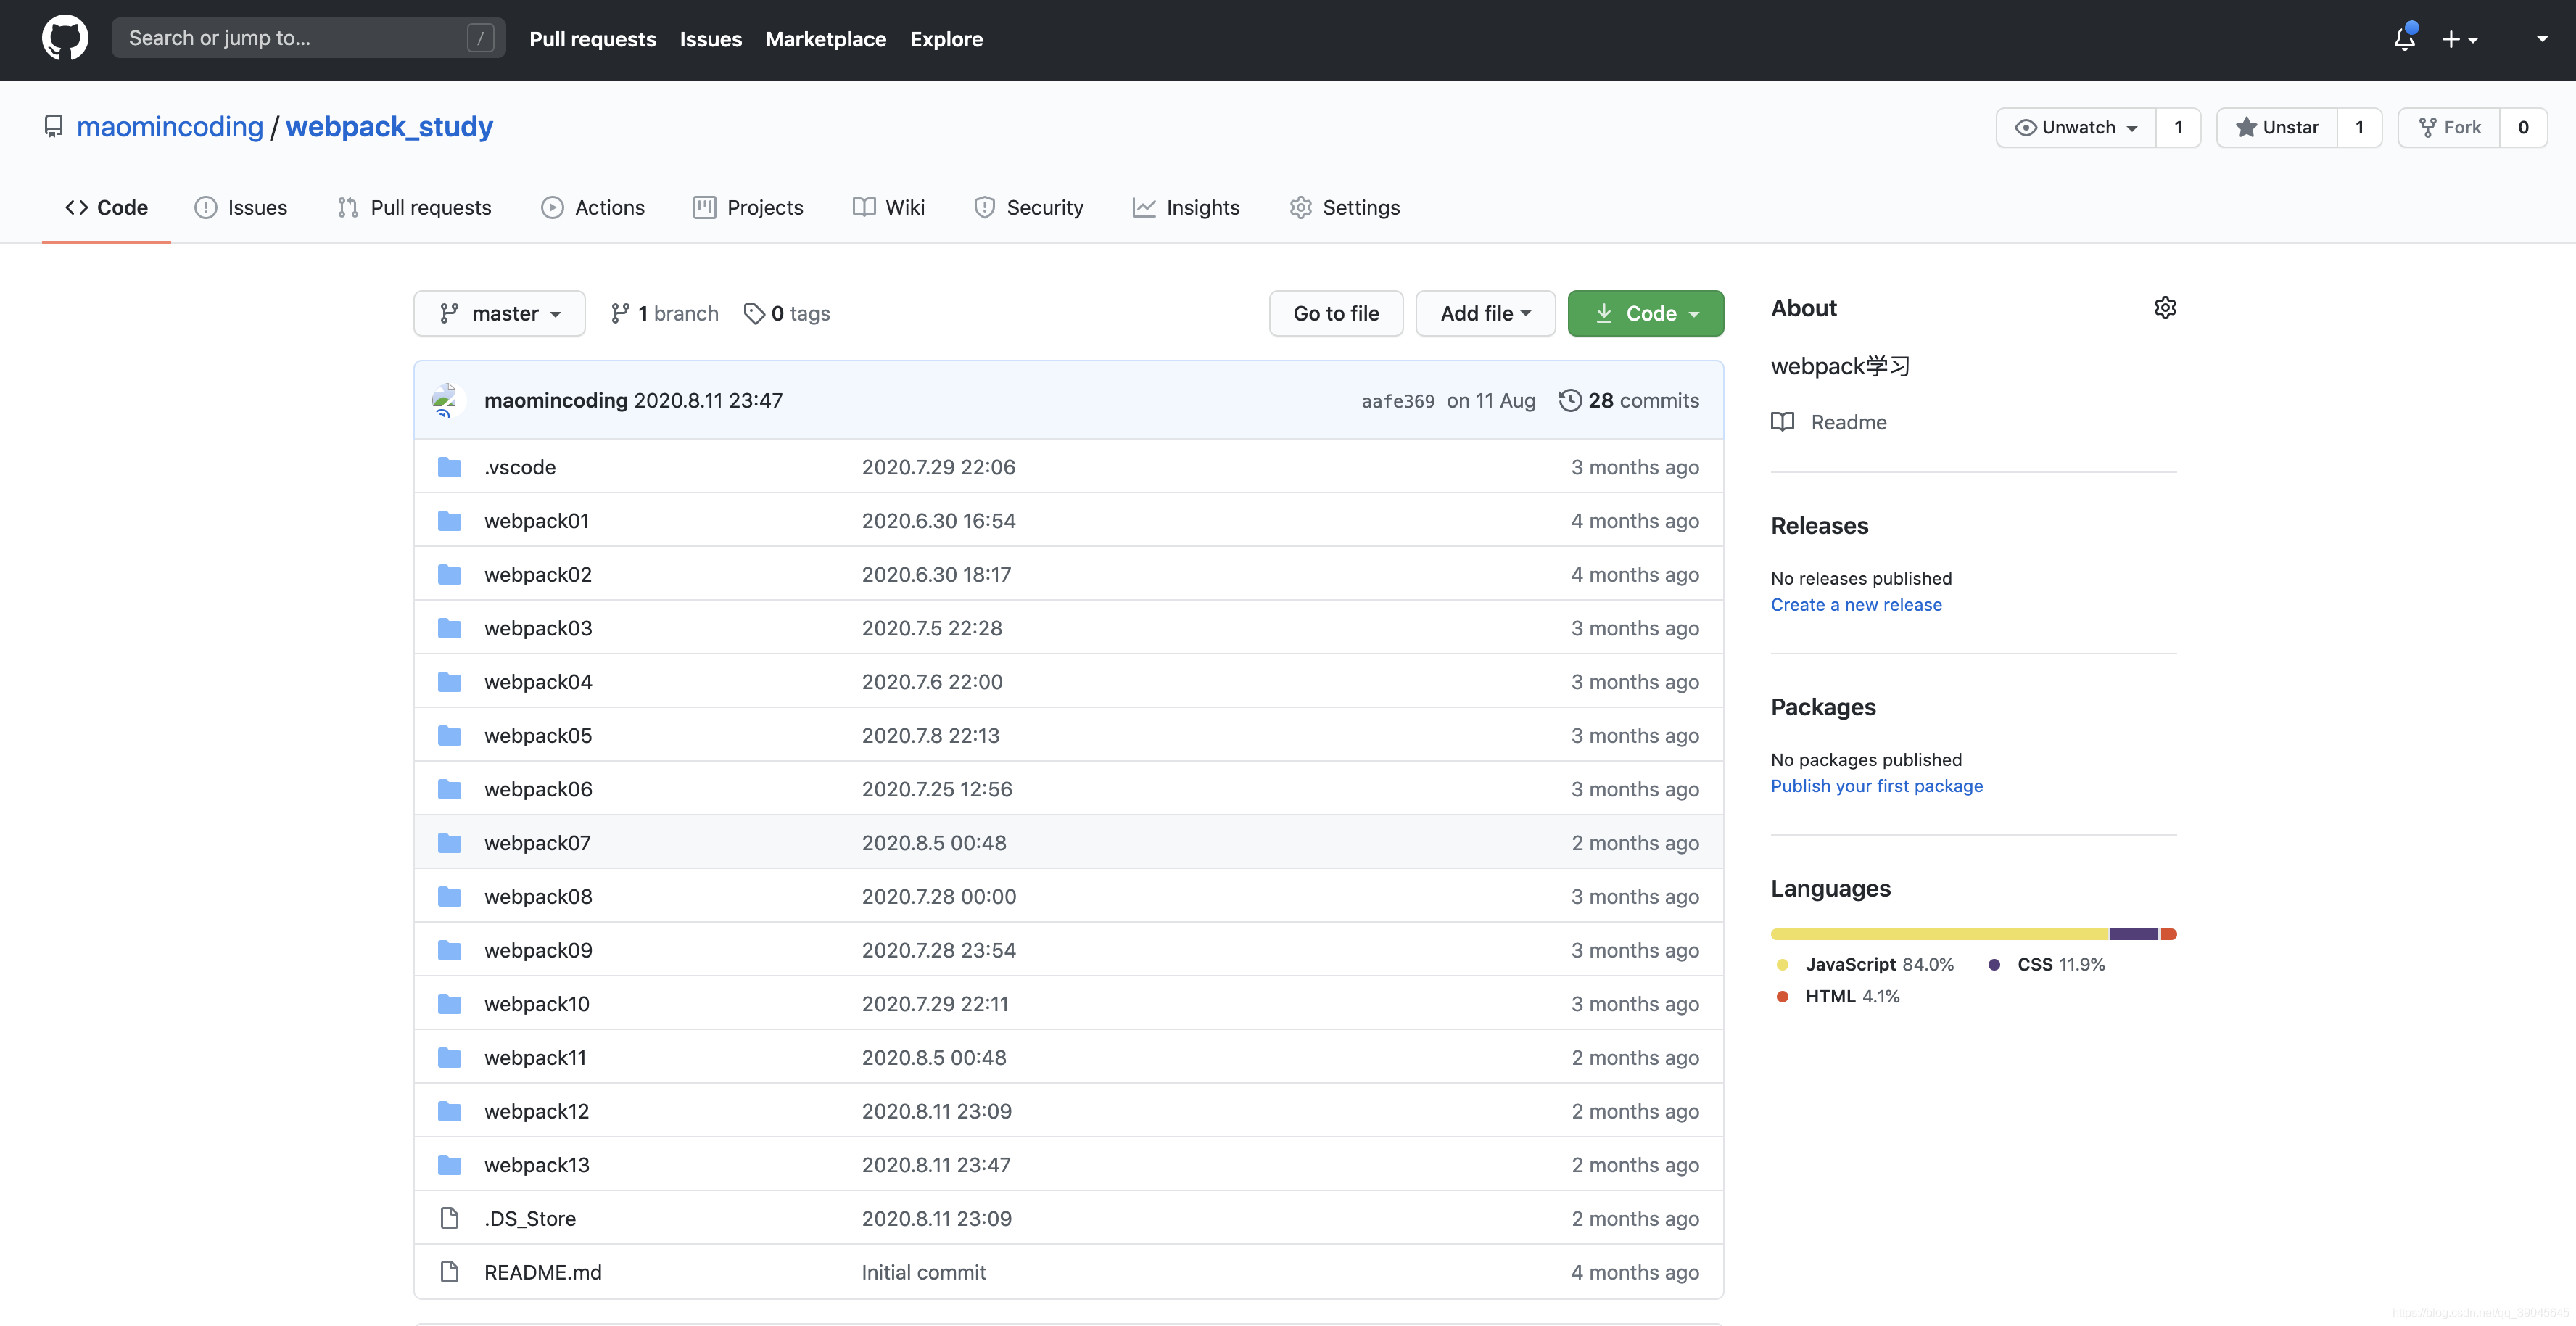This screenshot has height=1326, width=2576.
Task: Switch to the Pull requests repo tab
Action: click(x=415, y=207)
